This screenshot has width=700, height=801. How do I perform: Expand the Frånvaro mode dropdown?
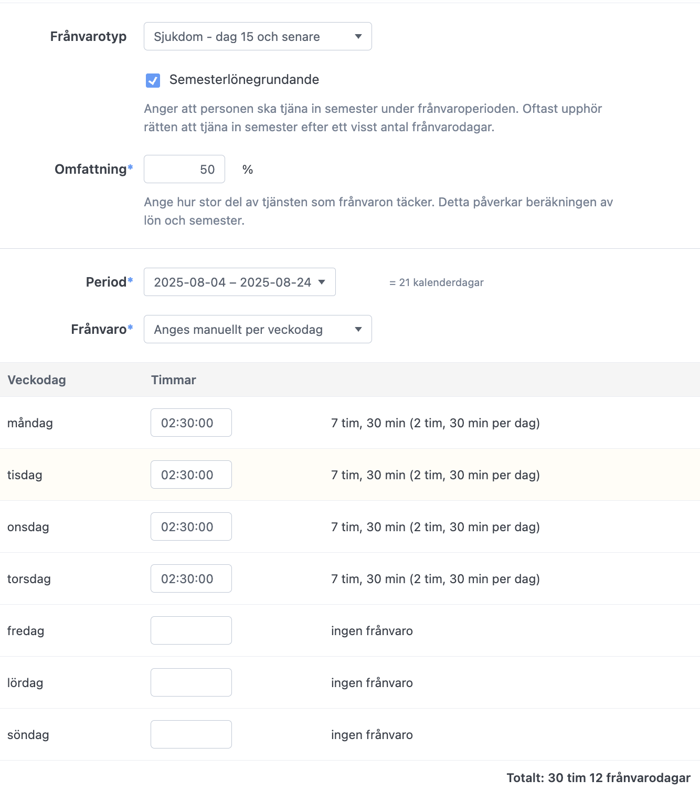tap(258, 329)
